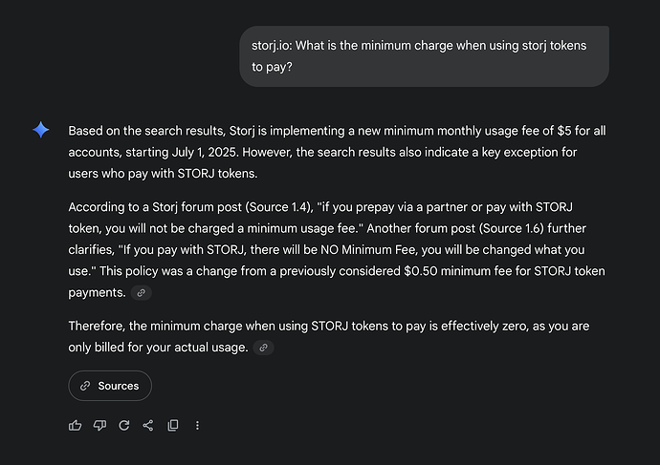Click the blue Gemini sparkle icon
Image resolution: width=660 pixels, height=465 pixels.
click(x=41, y=130)
